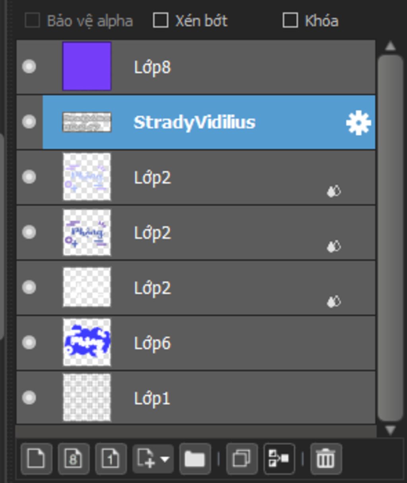Add a new color layer
This screenshot has width=407, height=483.
pyautogui.click(x=36, y=459)
